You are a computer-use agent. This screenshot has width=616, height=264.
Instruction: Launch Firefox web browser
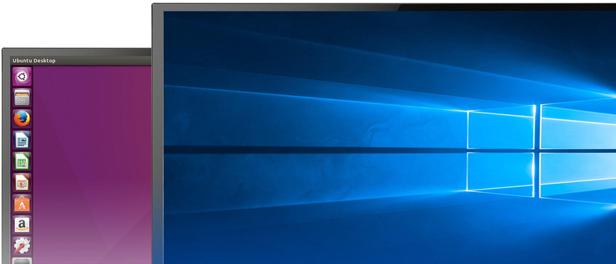pos(22,119)
